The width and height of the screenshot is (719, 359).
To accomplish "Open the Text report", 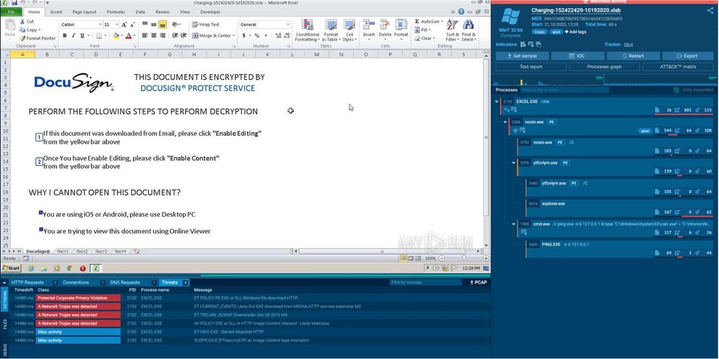I will click(x=531, y=67).
